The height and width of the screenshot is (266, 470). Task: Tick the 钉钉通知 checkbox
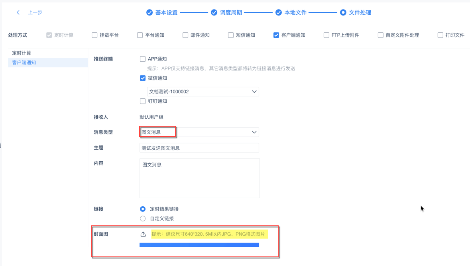point(143,101)
